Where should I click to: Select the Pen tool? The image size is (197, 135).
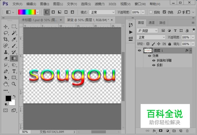point(5,71)
